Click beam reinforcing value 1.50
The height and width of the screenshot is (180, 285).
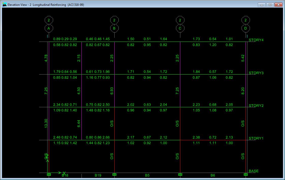tap(131, 39)
